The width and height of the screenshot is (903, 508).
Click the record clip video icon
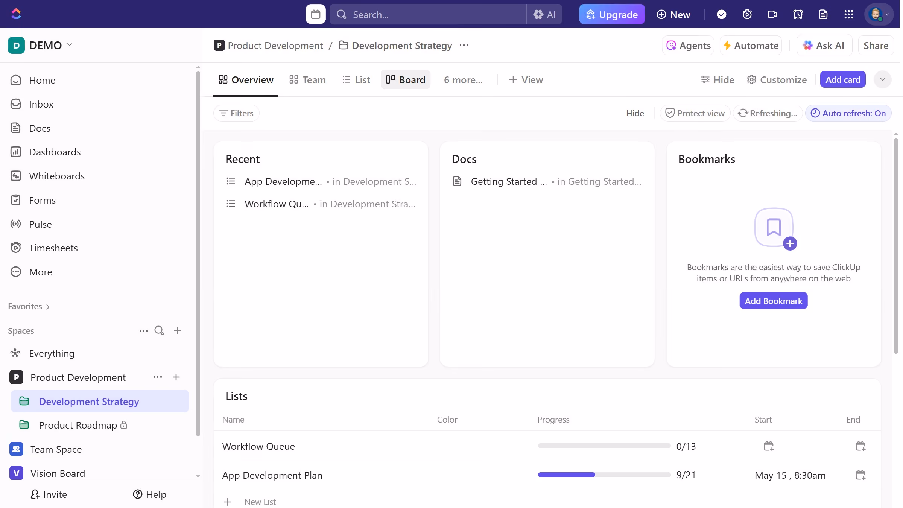coord(772,14)
